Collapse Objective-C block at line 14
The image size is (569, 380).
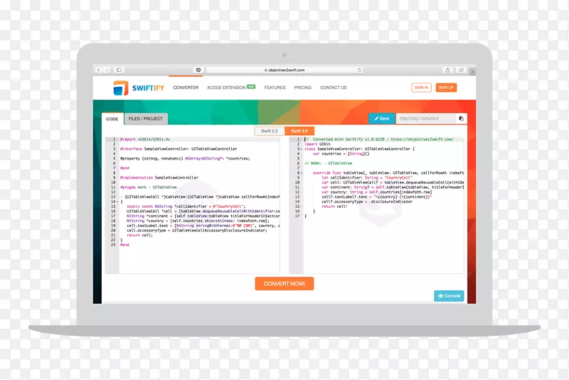[117, 201]
